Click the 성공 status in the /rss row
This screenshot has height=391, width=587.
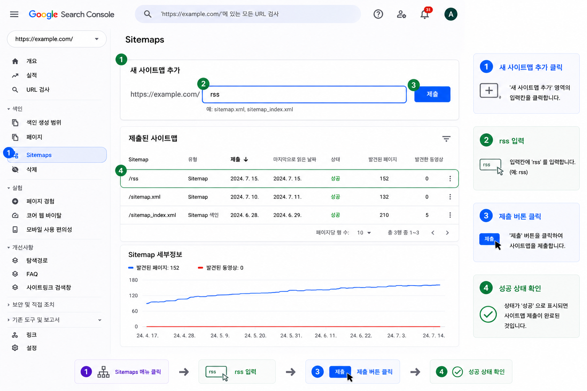pos(335,179)
